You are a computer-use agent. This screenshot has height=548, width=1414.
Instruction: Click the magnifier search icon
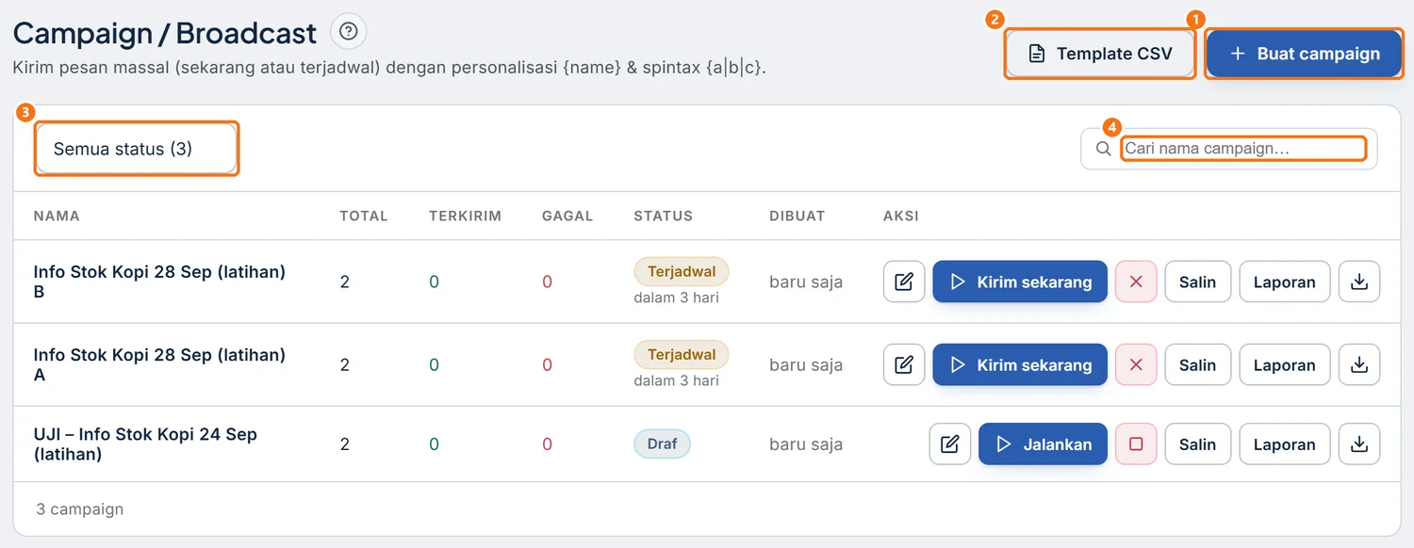pyautogui.click(x=1103, y=149)
